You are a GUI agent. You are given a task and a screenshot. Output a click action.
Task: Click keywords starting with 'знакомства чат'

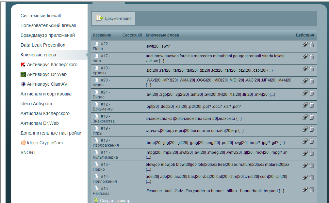point(194,119)
